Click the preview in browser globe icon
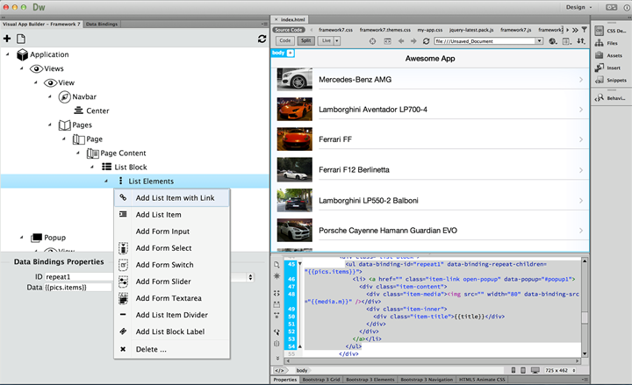This screenshot has height=385, width=632. tap(553, 41)
